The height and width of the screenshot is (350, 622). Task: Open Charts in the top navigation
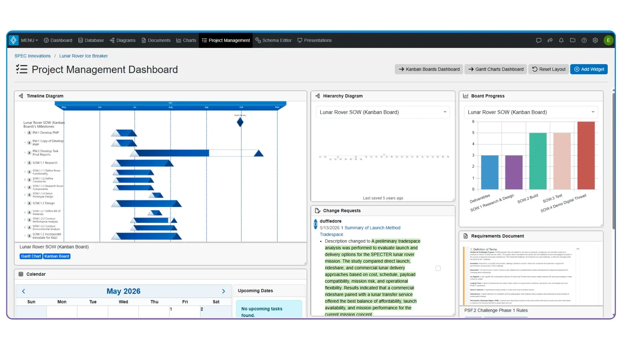coord(186,41)
